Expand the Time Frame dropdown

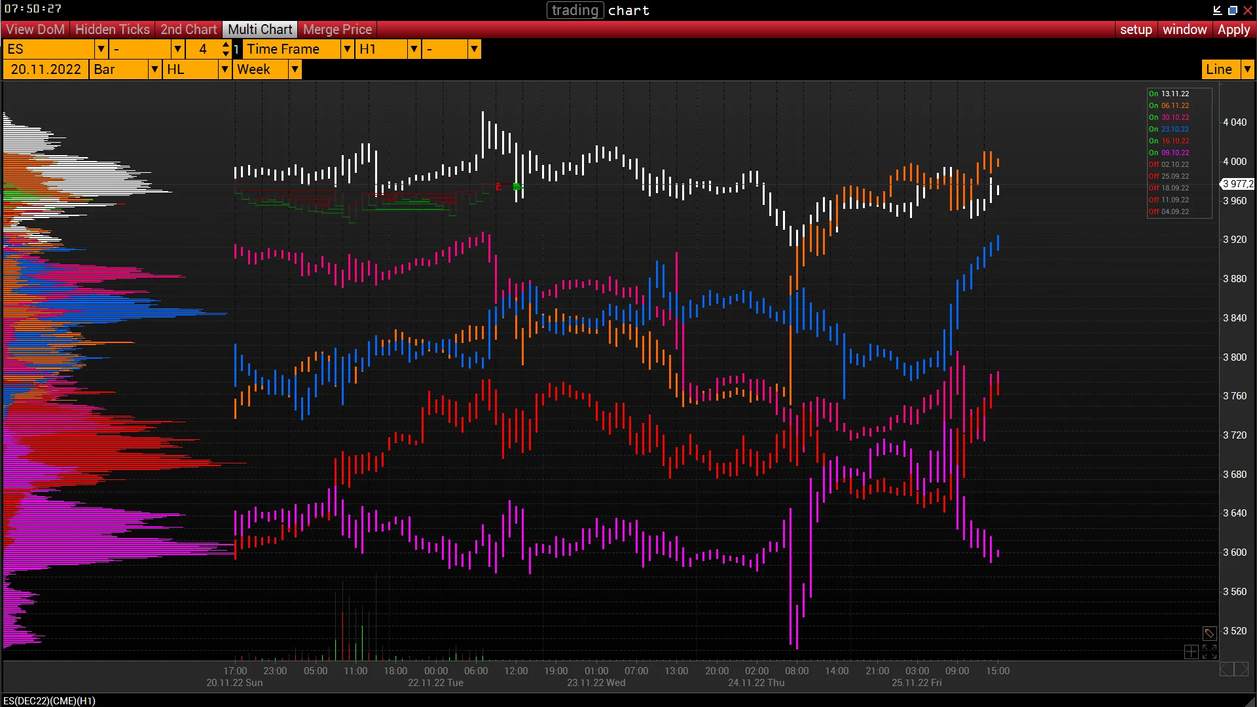(x=347, y=49)
